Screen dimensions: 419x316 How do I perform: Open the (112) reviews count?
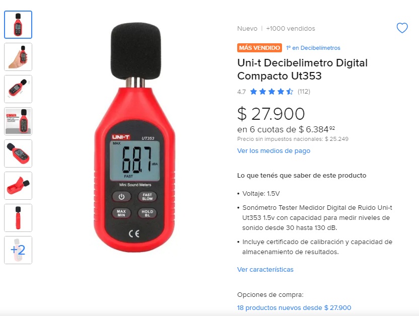pyautogui.click(x=304, y=92)
